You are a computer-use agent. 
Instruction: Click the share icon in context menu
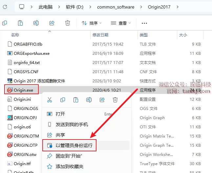coord(102,100)
